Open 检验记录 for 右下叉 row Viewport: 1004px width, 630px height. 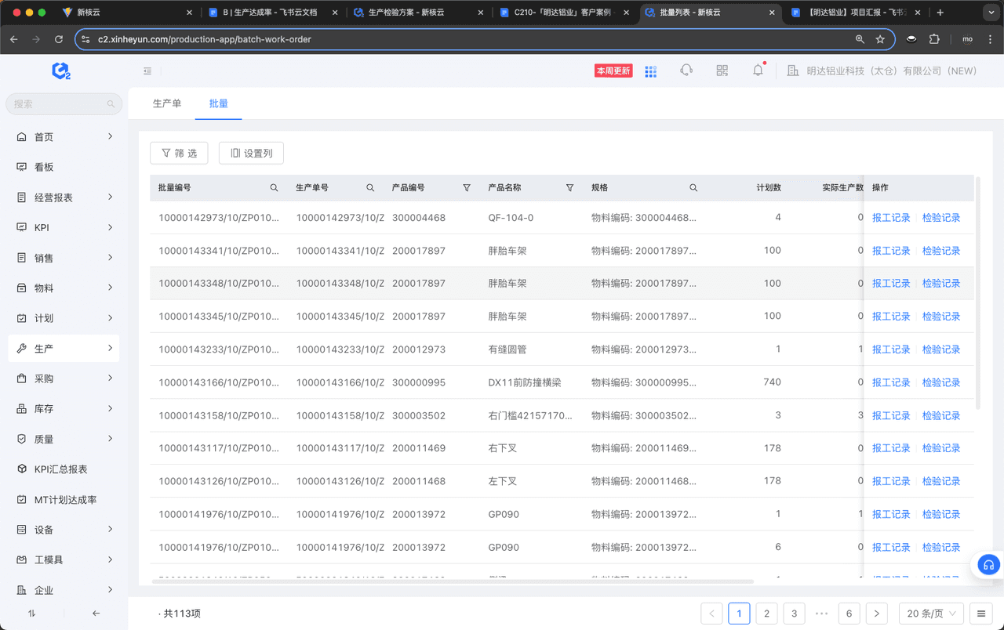[x=941, y=448]
